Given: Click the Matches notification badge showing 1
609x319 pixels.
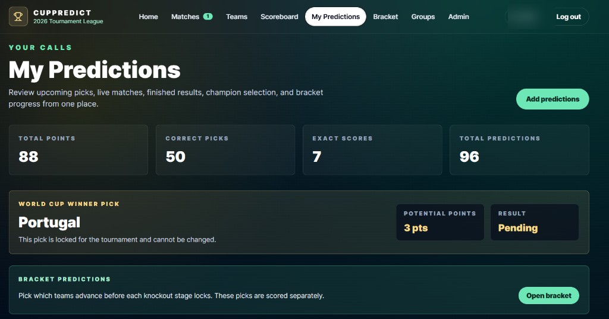Looking at the screenshot, I should (208, 16).
